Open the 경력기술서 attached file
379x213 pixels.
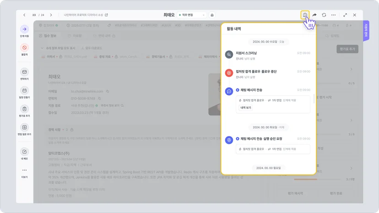168,57
